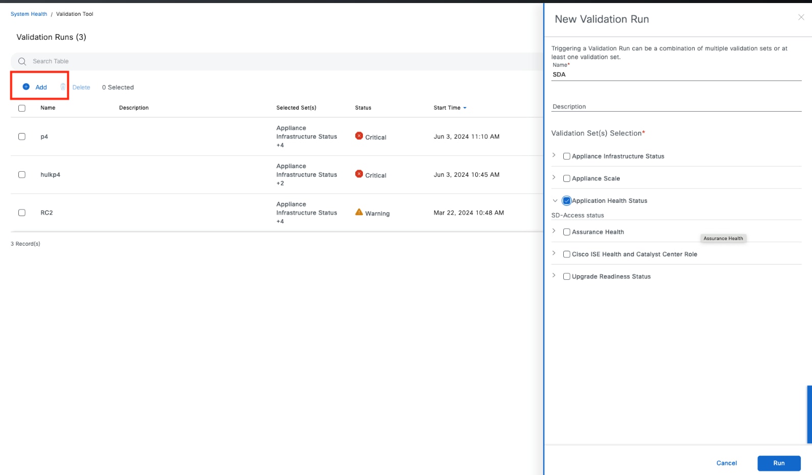Click the Cancel button
Viewport: 812px width, 475px height.
(x=726, y=463)
